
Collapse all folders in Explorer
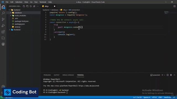(34, 6)
